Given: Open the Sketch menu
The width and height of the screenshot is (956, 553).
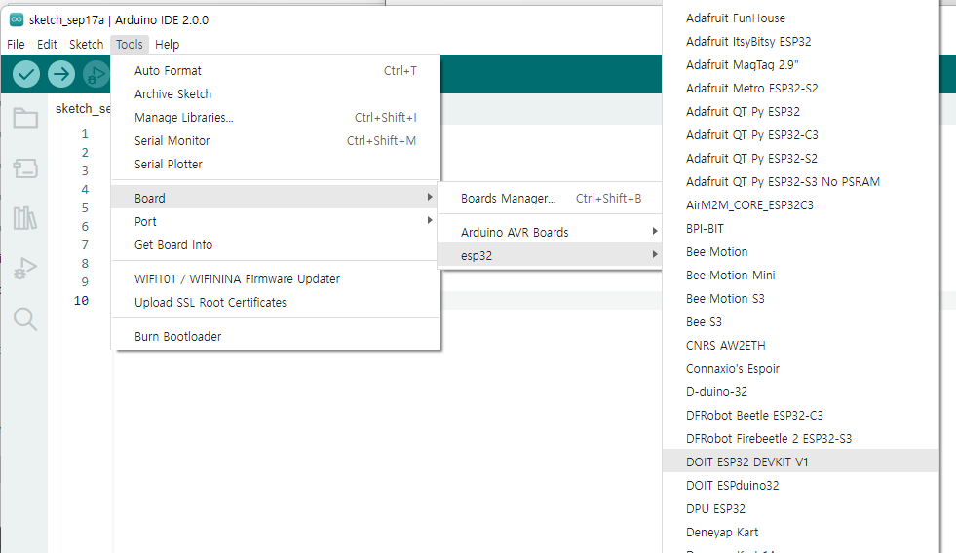Looking at the screenshot, I should (x=86, y=45).
